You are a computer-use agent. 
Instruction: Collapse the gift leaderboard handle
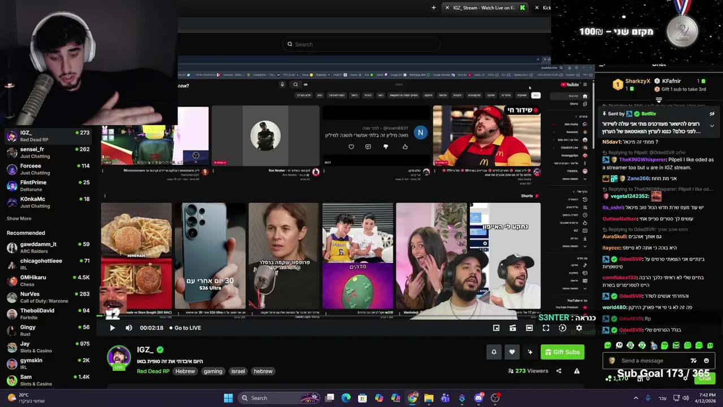point(659,100)
